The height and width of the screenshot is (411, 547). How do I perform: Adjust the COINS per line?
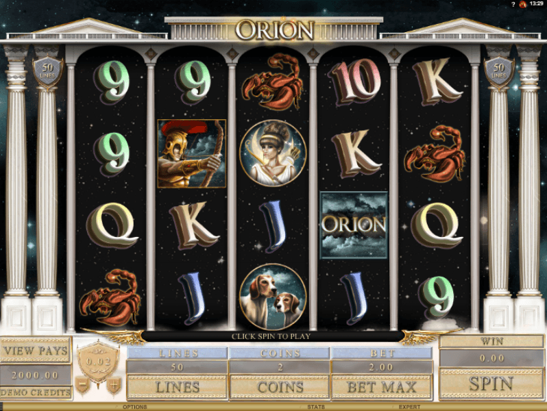[x=280, y=387]
